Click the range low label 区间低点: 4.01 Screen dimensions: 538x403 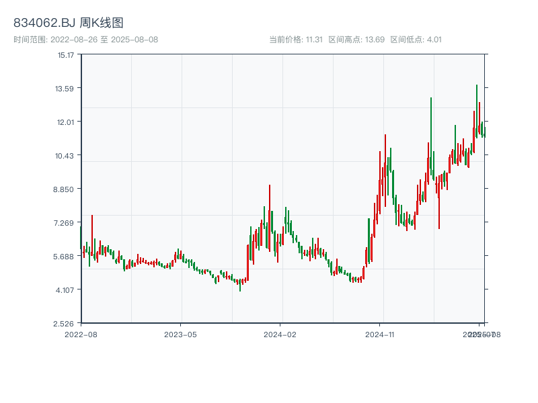(x=416, y=40)
